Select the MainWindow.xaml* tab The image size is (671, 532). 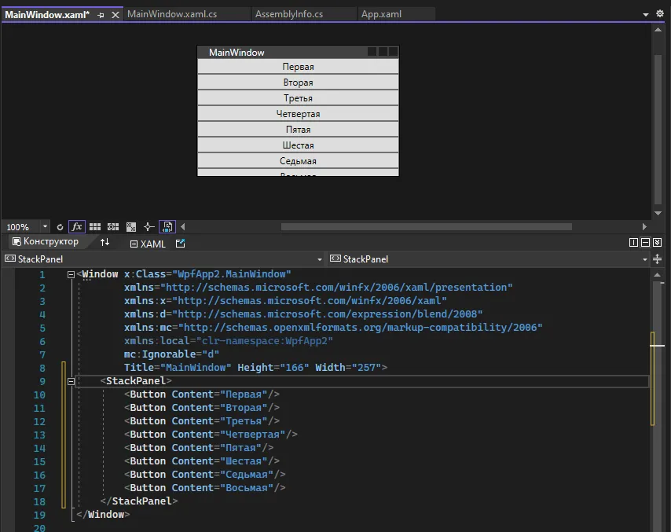(x=47, y=15)
